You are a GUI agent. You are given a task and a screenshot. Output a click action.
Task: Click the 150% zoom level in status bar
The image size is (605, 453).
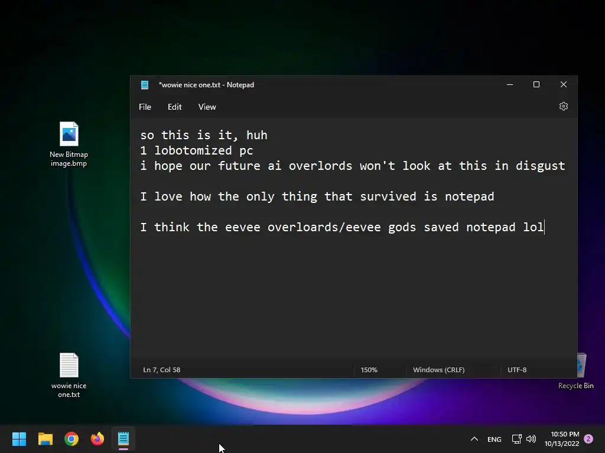click(x=369, y=370)
